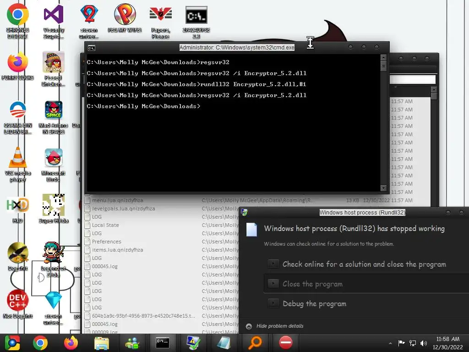Show hidden tray icons arrow

click(390, 343)
